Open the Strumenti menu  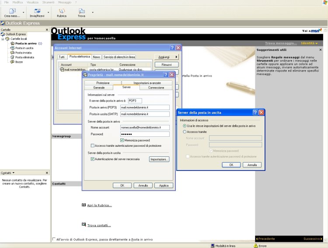point(48,2)
